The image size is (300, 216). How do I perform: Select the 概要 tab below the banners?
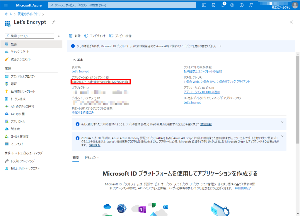76,157
